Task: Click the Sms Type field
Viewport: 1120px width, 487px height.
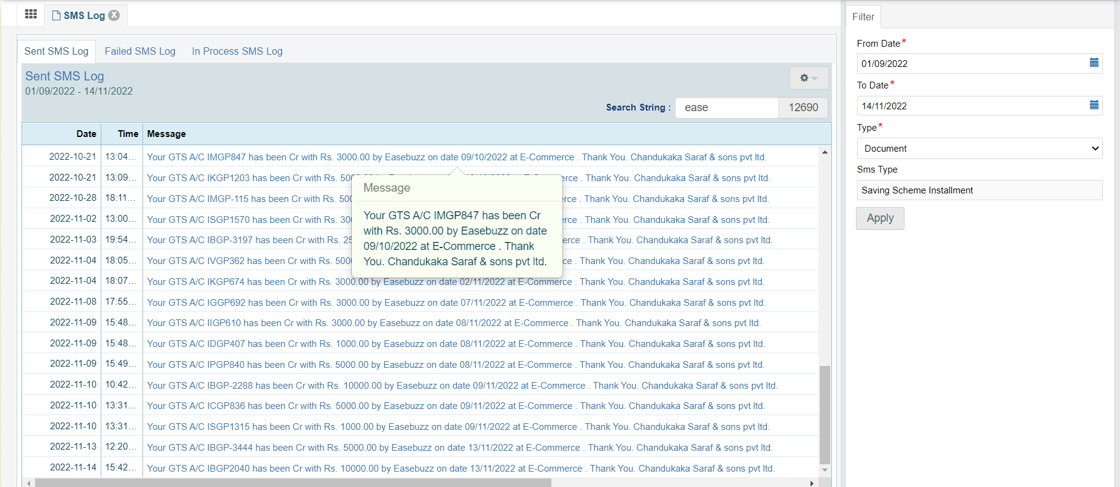Action: point(979,190)
